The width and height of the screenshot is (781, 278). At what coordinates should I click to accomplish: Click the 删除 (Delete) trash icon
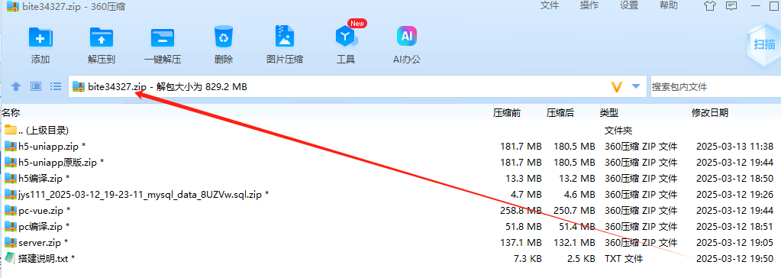(224, 37)
